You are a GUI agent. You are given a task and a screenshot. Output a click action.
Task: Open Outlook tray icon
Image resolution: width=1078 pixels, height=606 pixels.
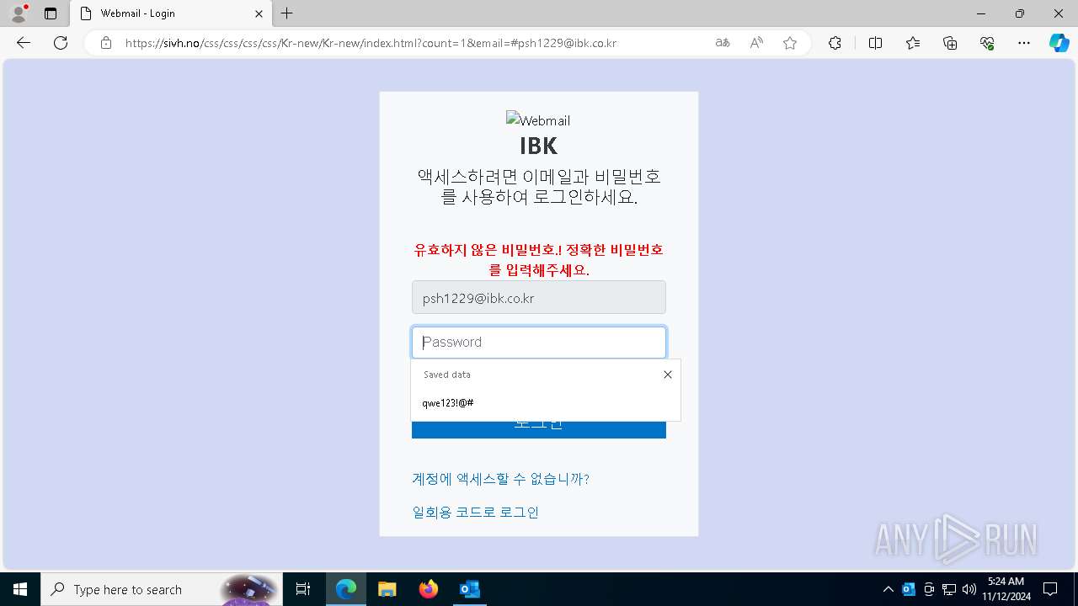[909, 589]
